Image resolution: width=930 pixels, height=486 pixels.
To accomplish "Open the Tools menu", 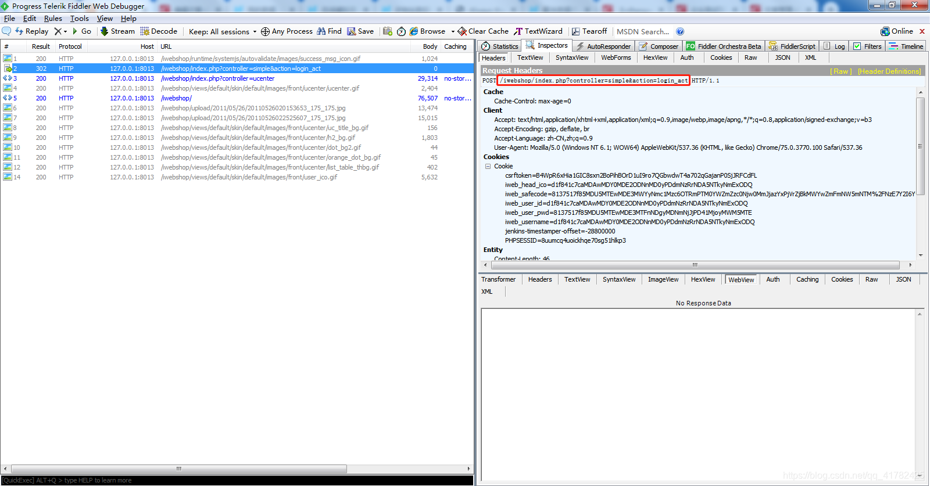I will [x=80, y=19].
